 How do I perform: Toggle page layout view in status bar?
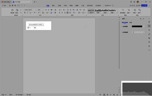(104, 95)
